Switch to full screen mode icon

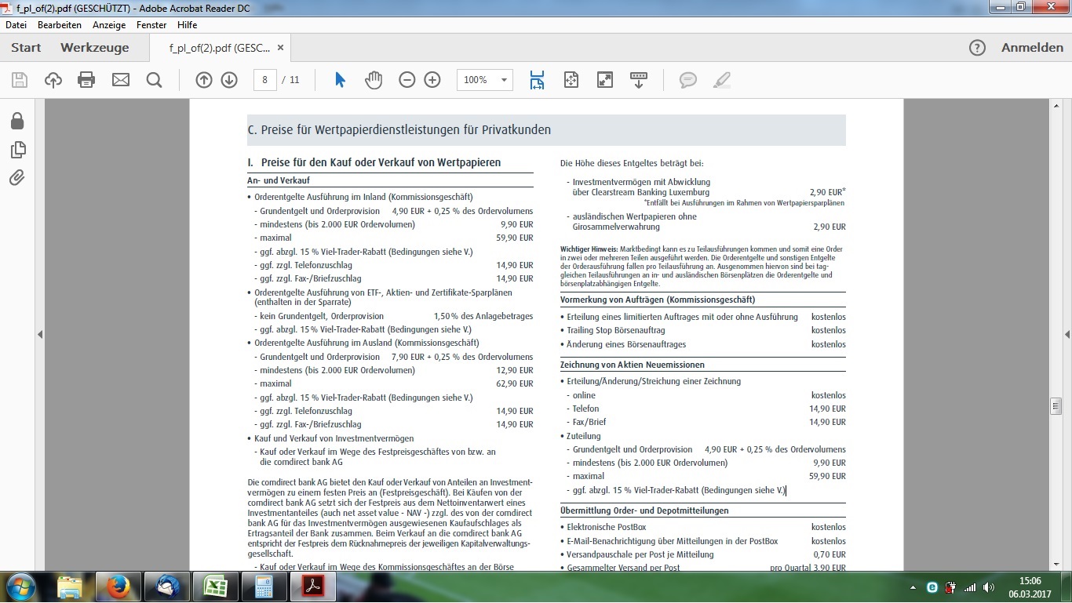605,80
